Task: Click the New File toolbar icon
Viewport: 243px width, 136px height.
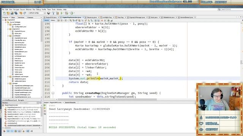Action: (x=4, y=13)
